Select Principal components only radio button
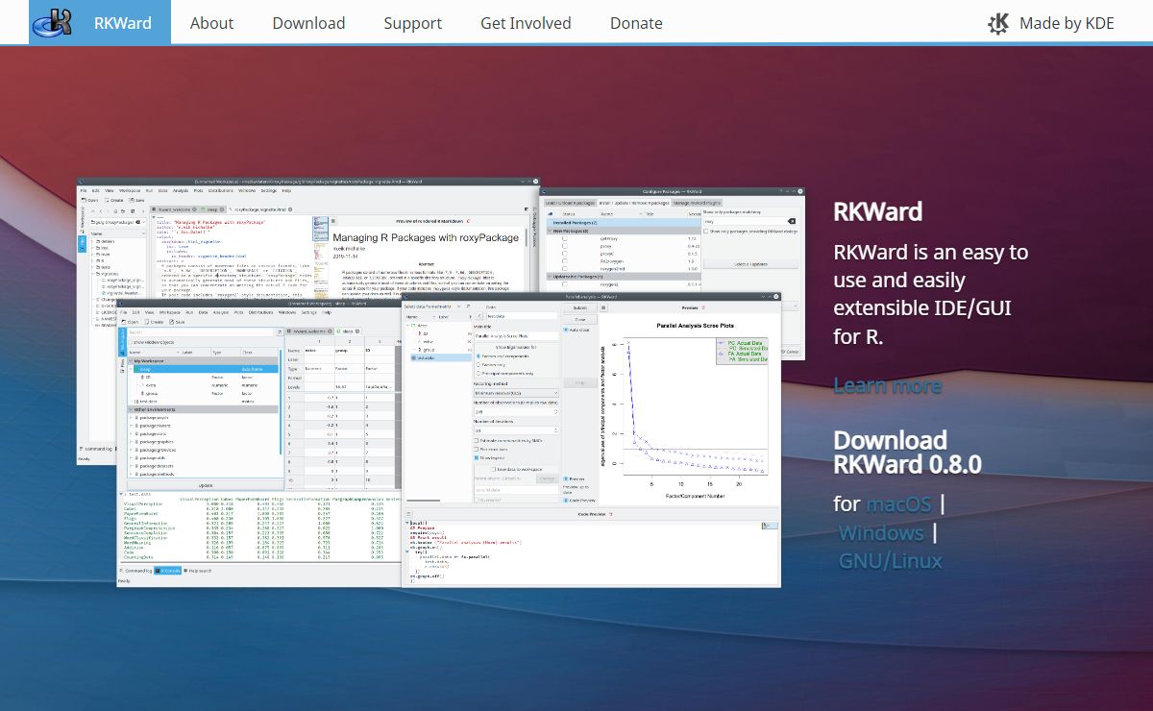Screen dimensions: 1153x711 pos(478,373)
